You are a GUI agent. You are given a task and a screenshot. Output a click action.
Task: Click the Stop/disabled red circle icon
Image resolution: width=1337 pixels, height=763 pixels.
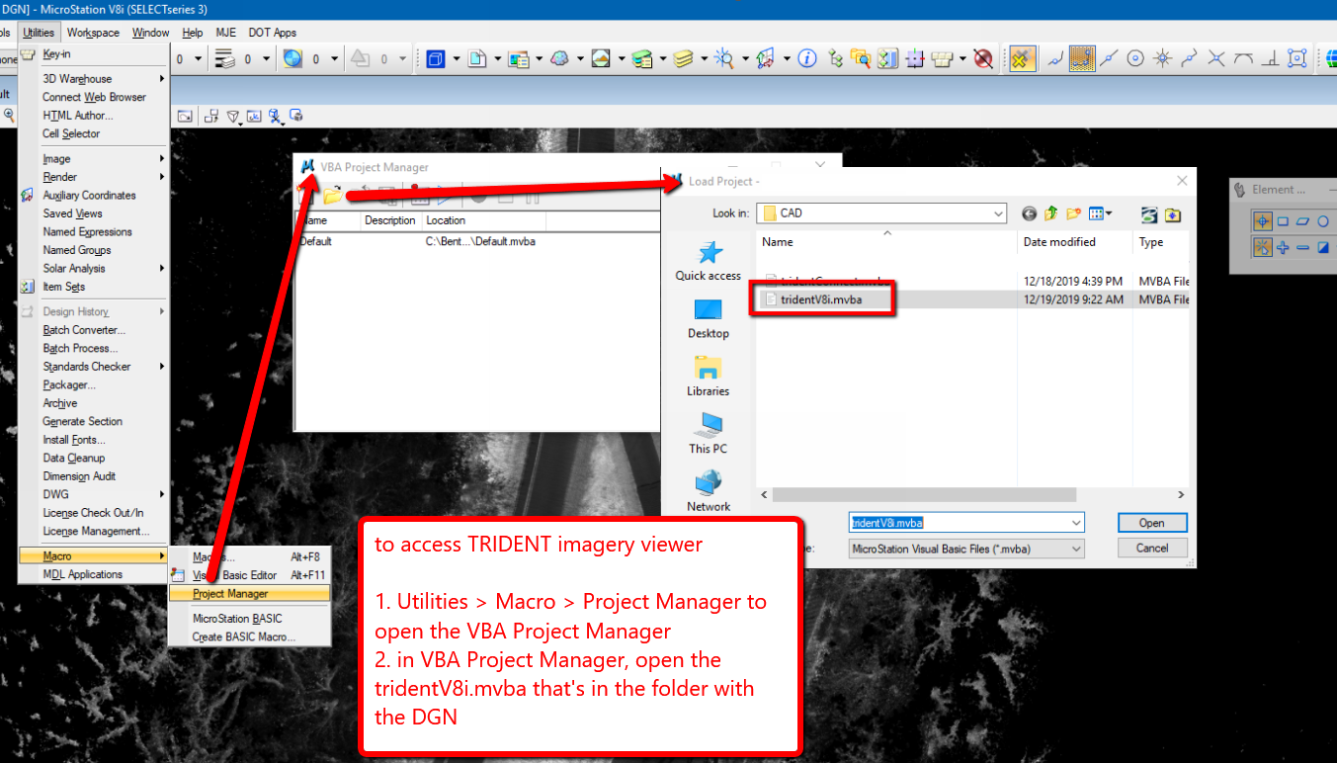click(983, 59)
